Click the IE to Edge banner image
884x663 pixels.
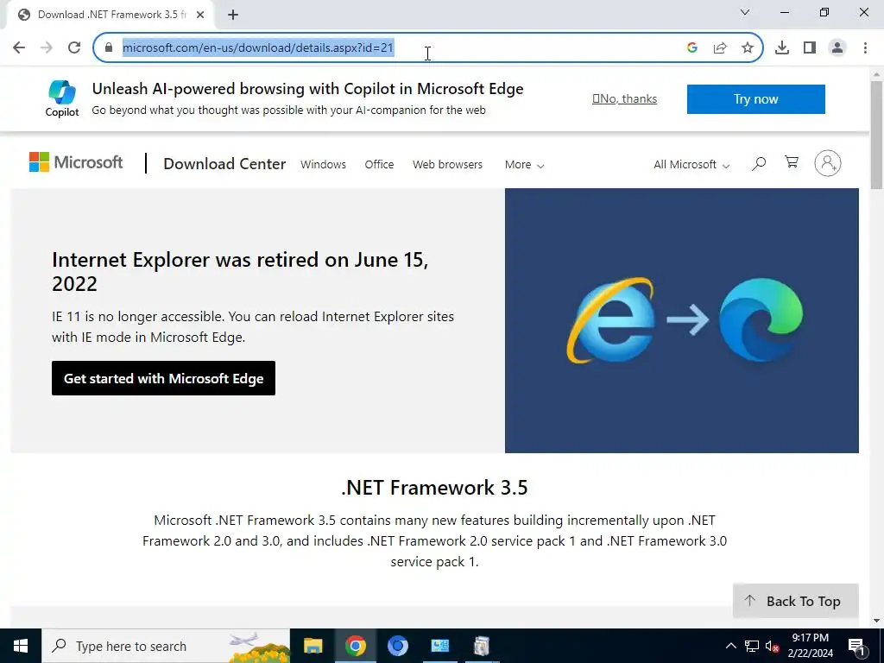pos(682,320)
